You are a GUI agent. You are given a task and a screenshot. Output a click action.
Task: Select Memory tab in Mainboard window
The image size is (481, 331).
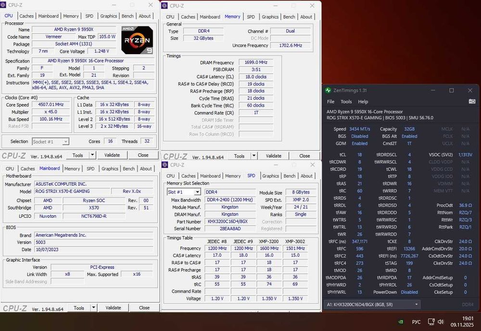coord(72,168)
